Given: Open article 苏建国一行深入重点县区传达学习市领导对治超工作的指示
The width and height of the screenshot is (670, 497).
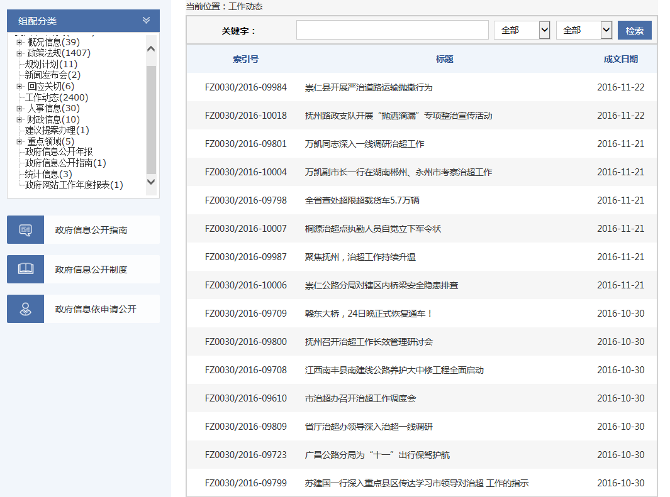Looking at the screenshot, I should pos(416,483).
